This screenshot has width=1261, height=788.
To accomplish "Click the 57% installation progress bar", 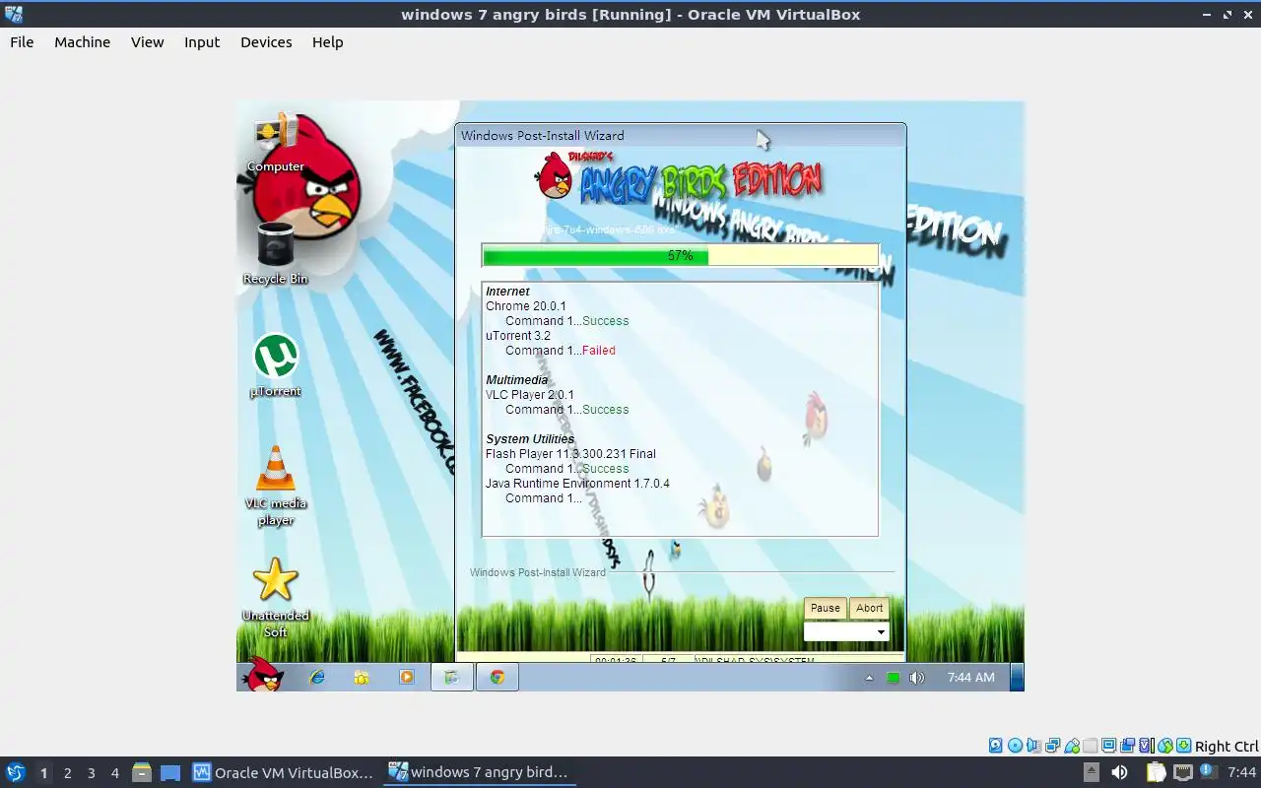I will point(680,256).
